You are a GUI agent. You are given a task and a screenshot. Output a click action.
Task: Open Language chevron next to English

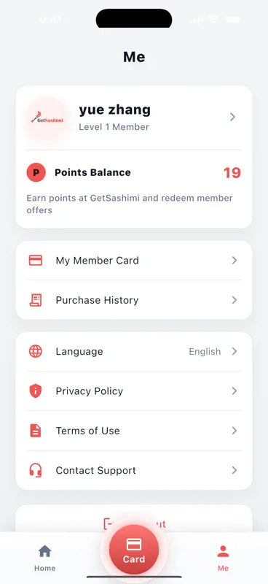(234, 351)
